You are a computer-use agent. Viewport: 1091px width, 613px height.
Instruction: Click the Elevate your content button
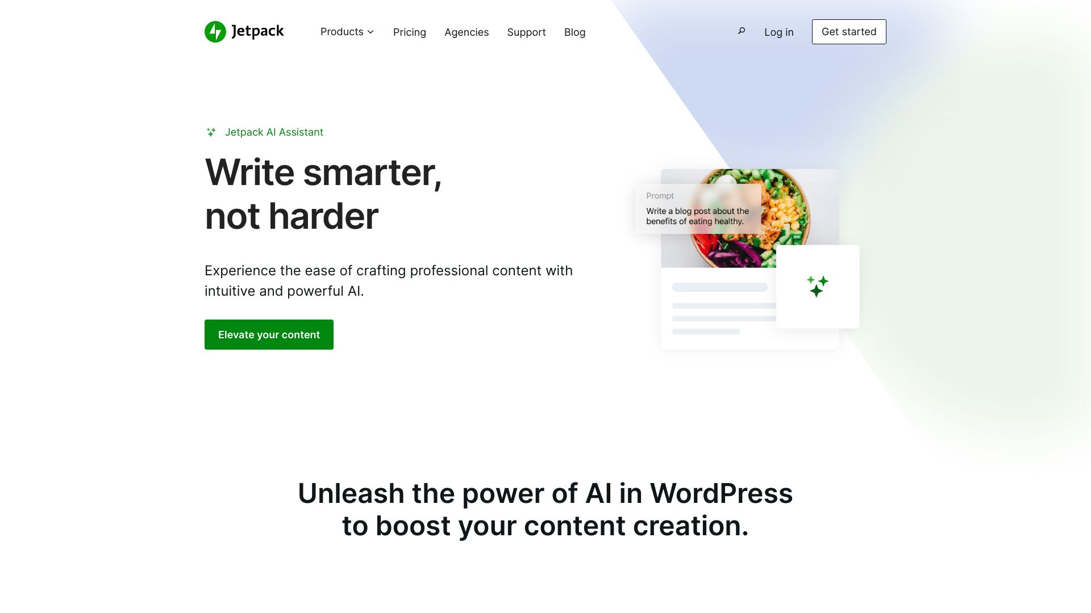[x=269, y=334]
